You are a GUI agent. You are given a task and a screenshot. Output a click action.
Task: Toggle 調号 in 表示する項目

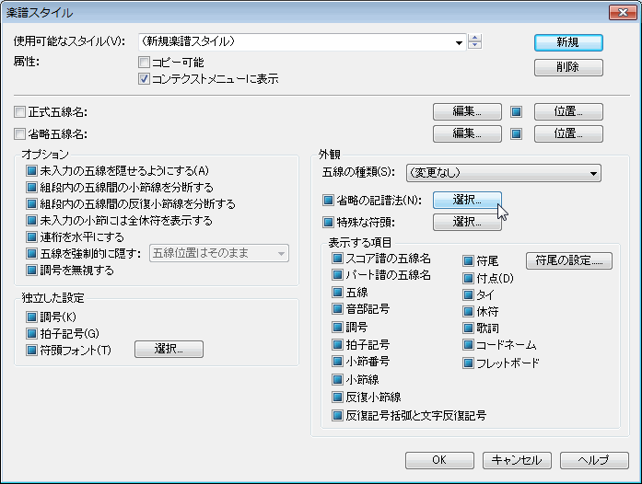pyautogui.click(x=337, y=327)
